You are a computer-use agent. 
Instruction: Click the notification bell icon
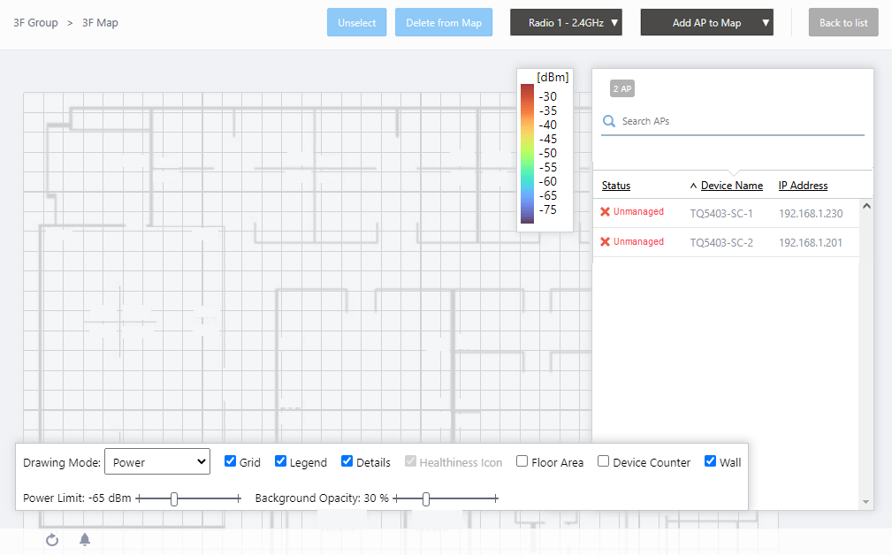[85, 540]
